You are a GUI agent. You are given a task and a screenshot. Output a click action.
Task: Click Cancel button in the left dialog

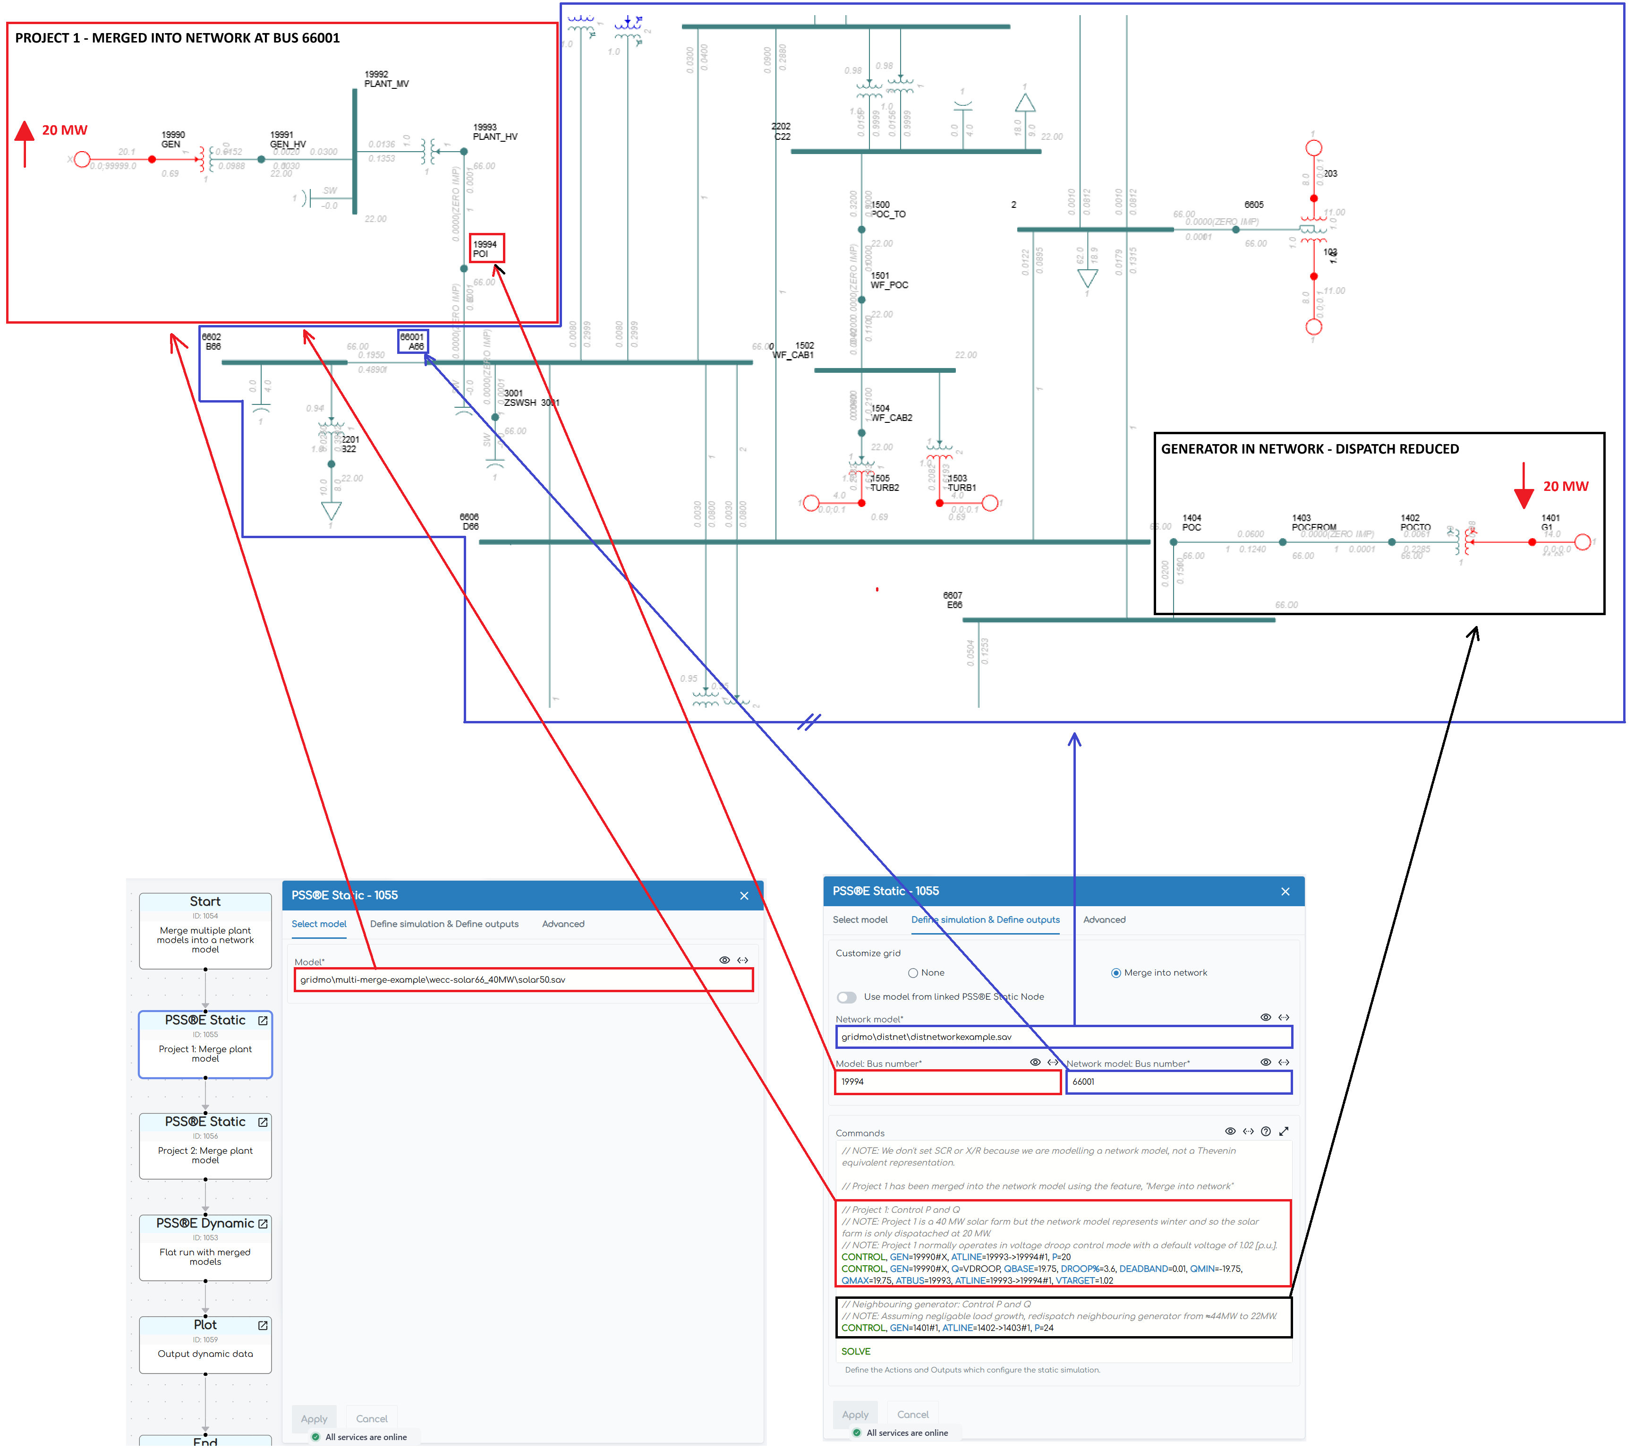pos(371,1419)
